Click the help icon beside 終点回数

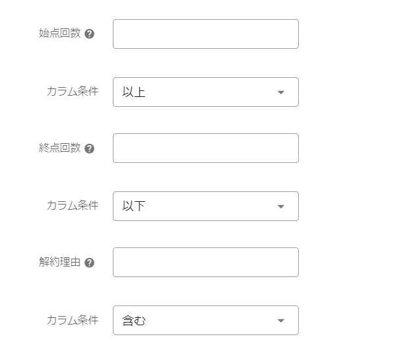(90, 148)
